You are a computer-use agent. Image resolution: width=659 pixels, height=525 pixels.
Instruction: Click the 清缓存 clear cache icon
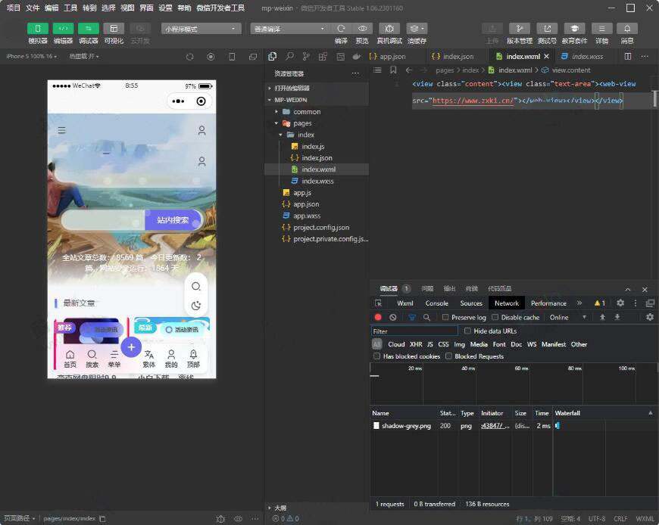[416, 29]
